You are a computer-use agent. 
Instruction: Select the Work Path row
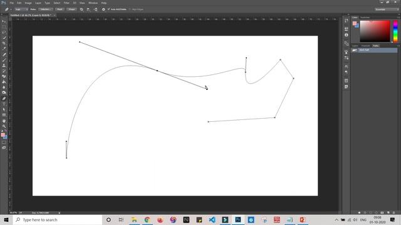click(375, 50)
